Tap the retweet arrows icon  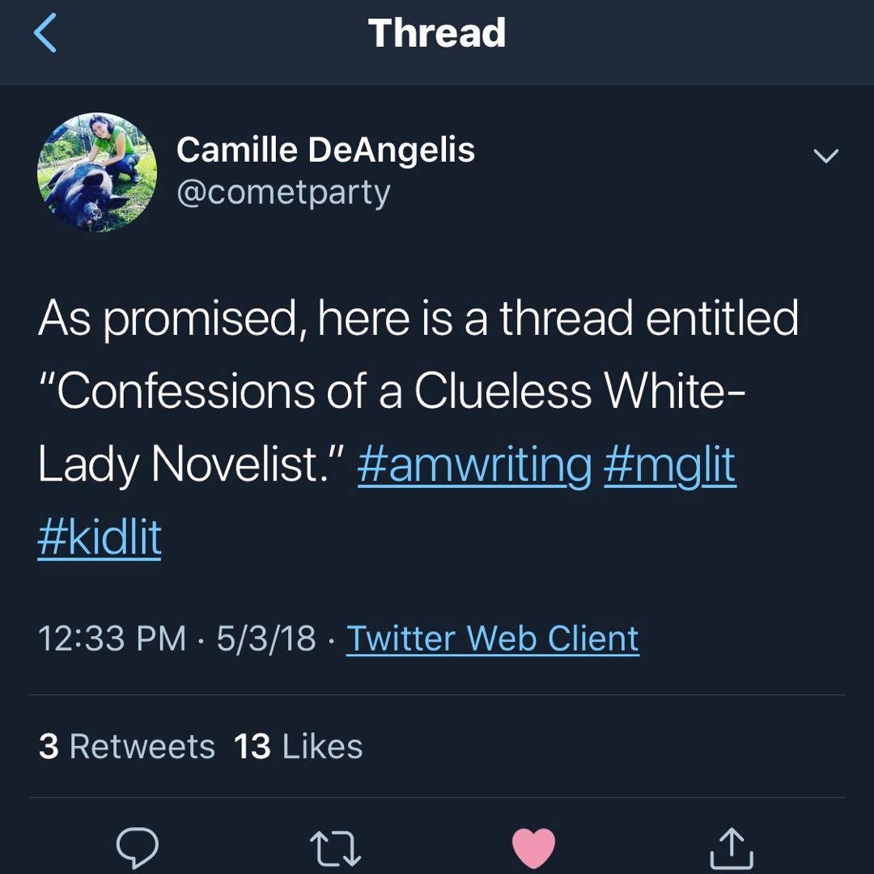point(336,848)
